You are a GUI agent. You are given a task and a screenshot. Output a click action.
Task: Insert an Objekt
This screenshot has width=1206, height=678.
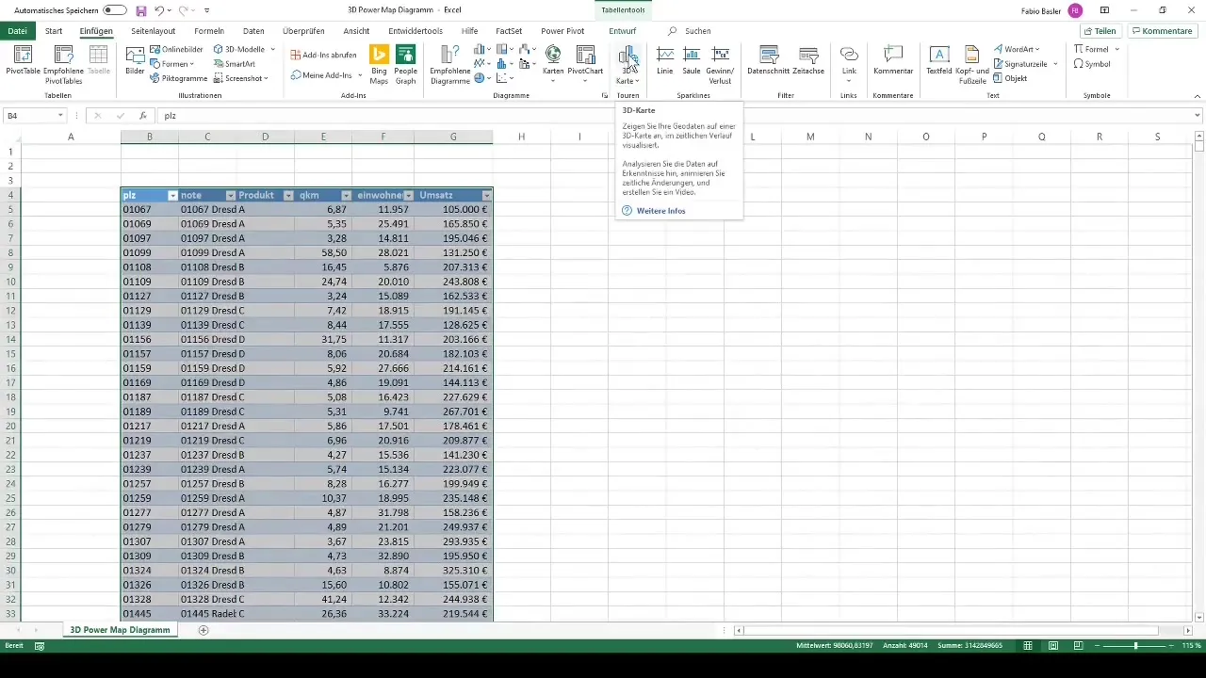pos(1010,78)
